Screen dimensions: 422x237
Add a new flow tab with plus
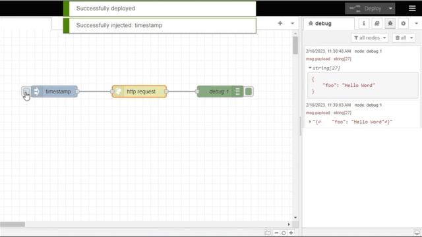[x=280, y=24]
